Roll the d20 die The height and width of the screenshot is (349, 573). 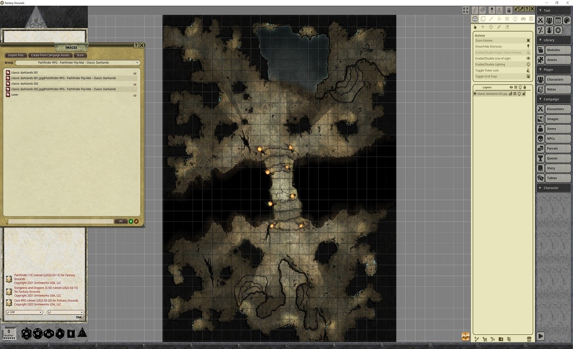[x=27, y=333]
